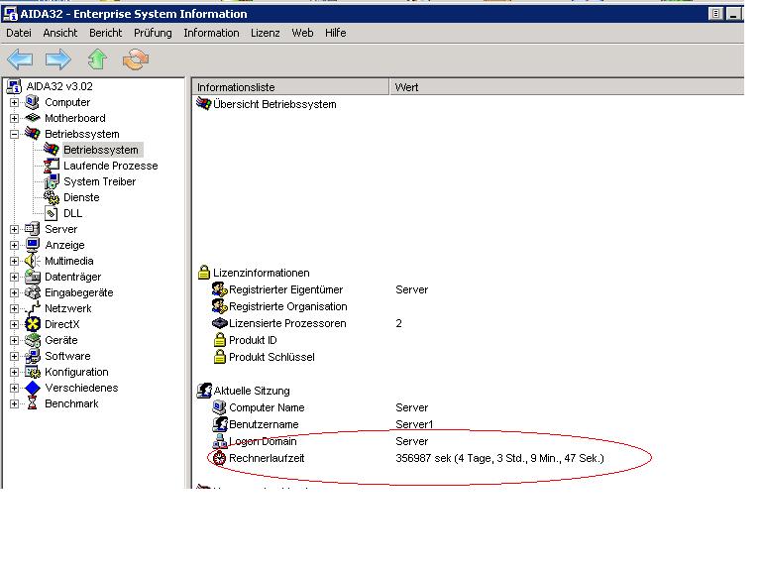761x571 pixels.
Task: Open the Prüfung menu
Action: point(153,33)
